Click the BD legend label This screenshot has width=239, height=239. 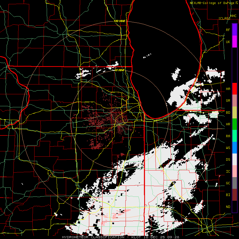pos(228,113)
